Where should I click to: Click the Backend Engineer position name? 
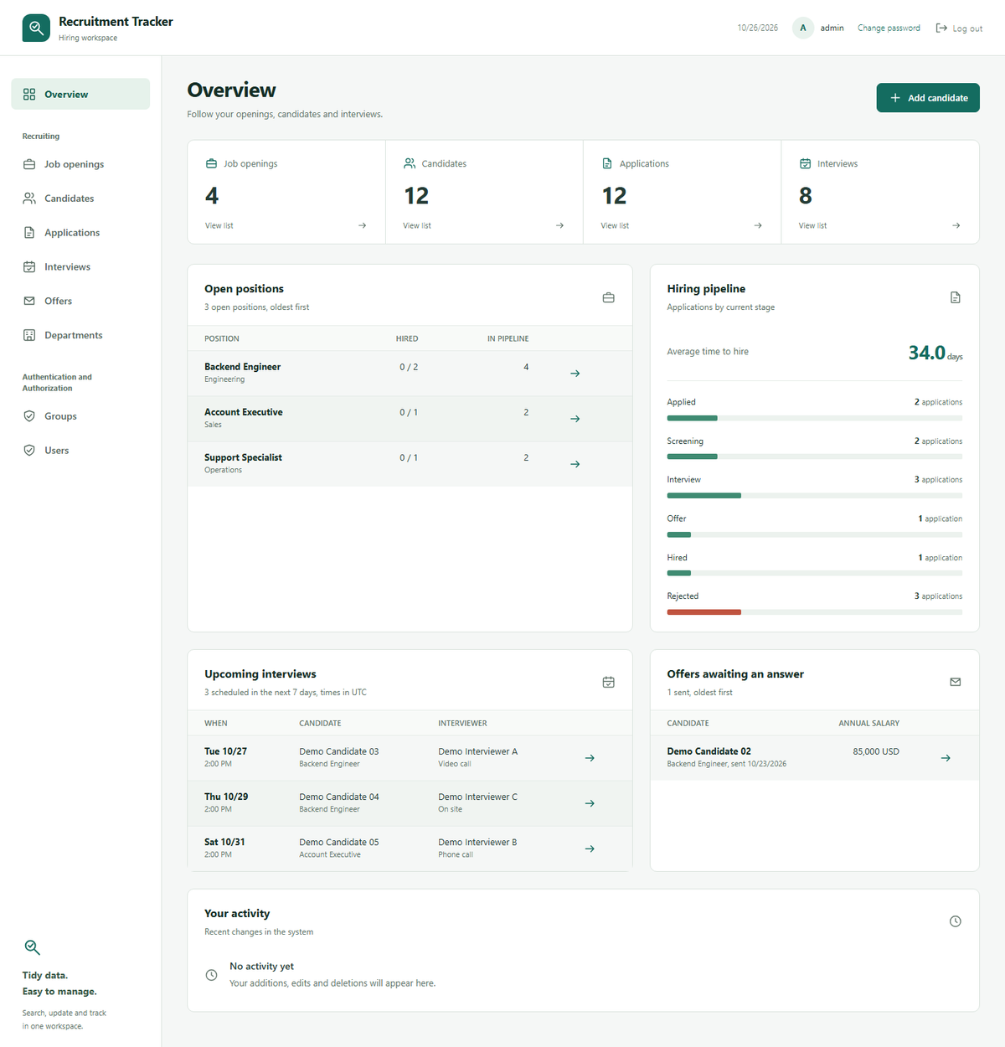click(243, 367)
